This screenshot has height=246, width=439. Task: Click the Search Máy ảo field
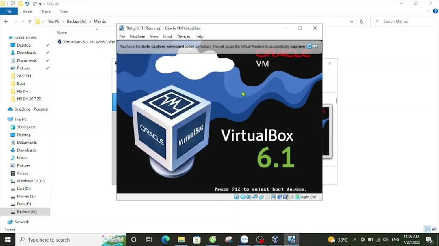(402, 21)
